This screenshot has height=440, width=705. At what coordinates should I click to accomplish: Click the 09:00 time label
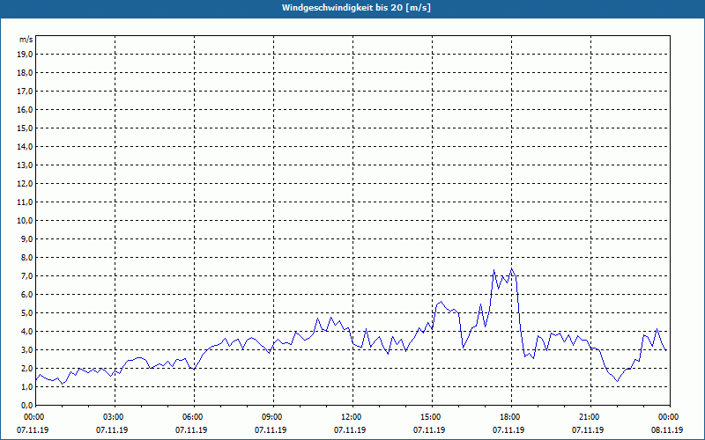pos(273,417)
